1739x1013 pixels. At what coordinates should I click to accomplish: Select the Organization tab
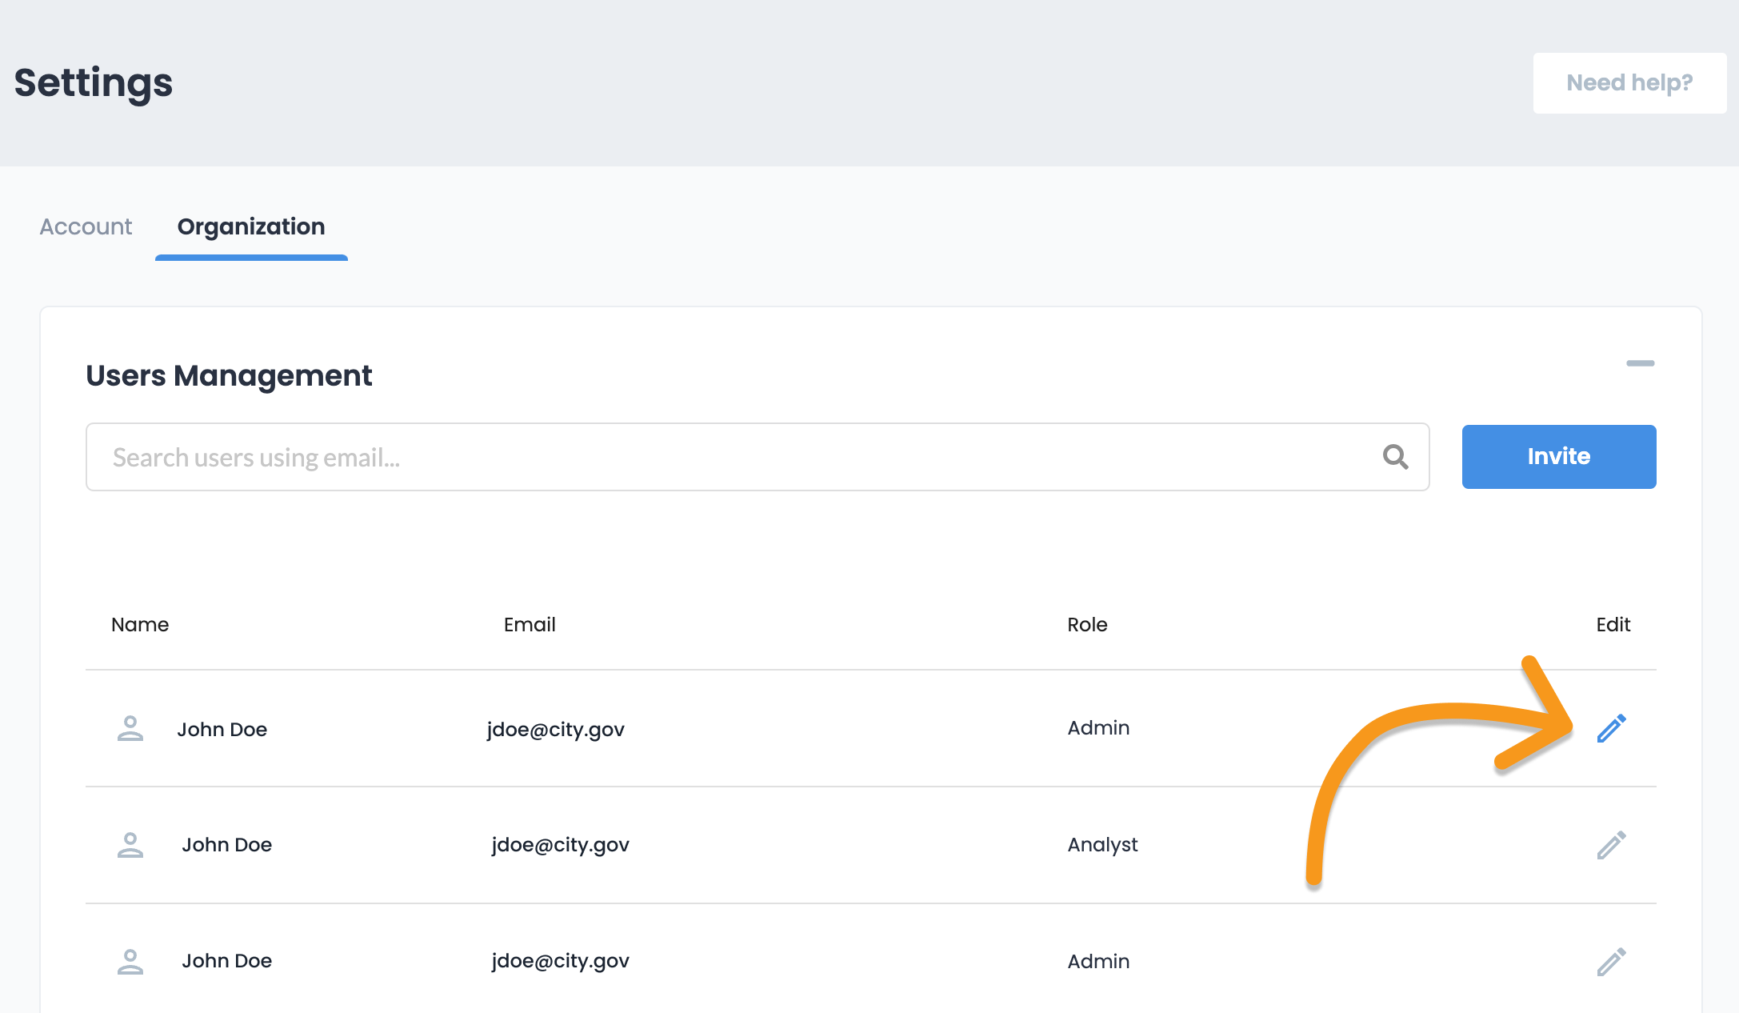pyautogui.click(x=251, y=227)
